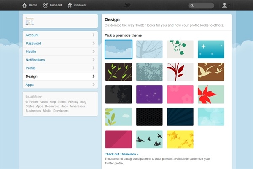Select the aqua bubbles theme
Viewport: 253px width, 169px height.
211,117
